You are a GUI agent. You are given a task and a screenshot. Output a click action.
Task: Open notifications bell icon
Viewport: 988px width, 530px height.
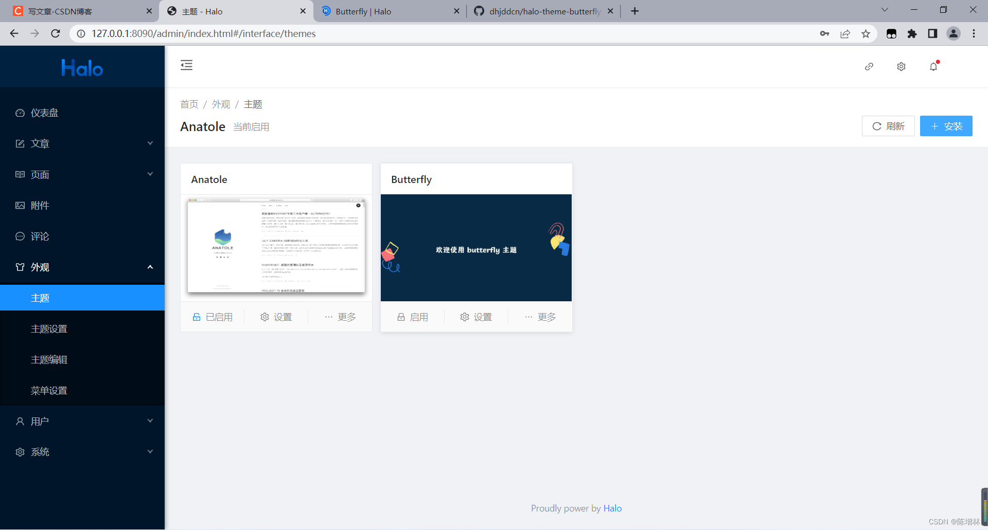(933, 66)
